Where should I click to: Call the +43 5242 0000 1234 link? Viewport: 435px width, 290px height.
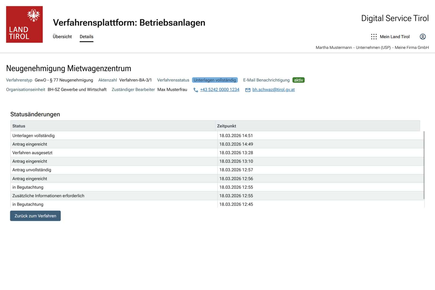[219, 90]
